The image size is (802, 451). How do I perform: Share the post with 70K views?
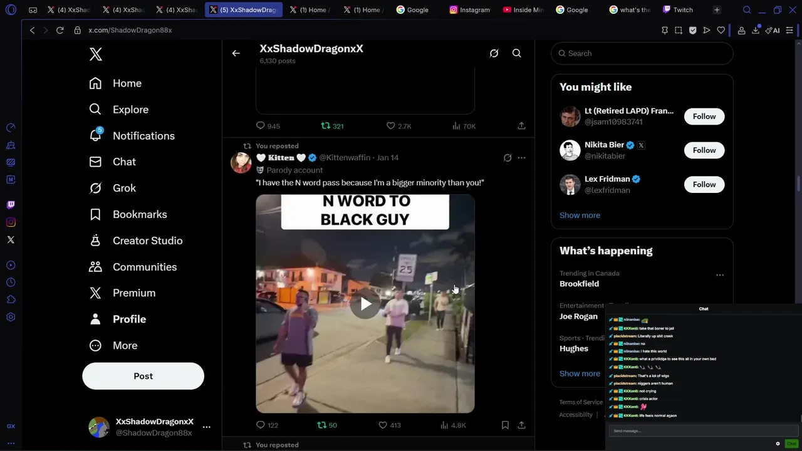click(521, 126)
